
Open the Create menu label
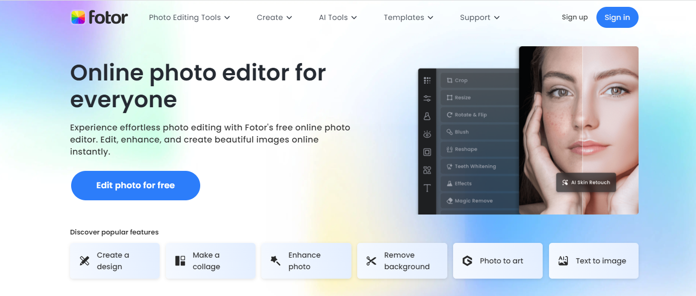(x=270, y=17)
